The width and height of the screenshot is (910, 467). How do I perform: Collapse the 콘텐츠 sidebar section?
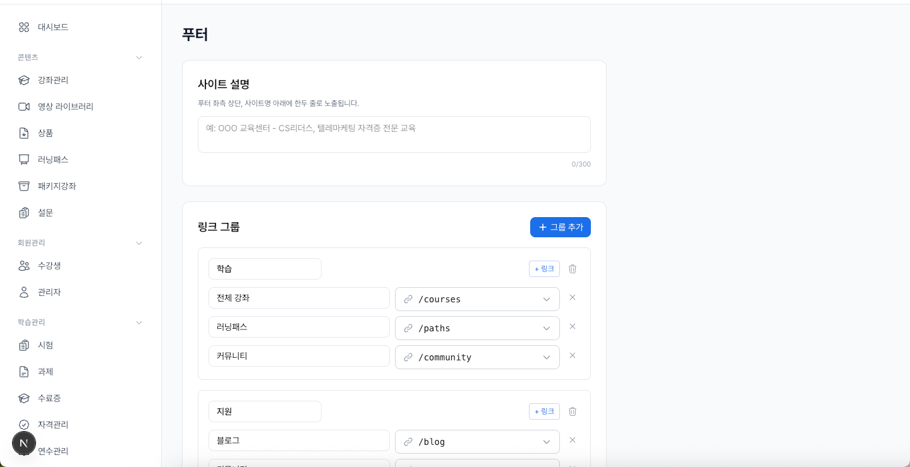(139, 57)
